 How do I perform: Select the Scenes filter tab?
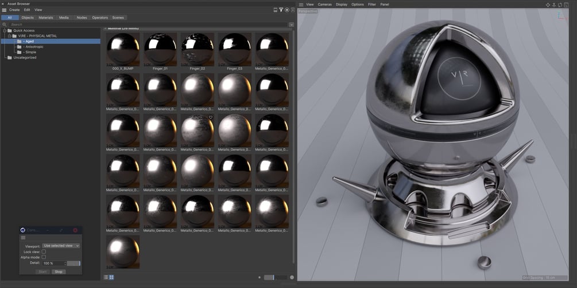point(118,18)
